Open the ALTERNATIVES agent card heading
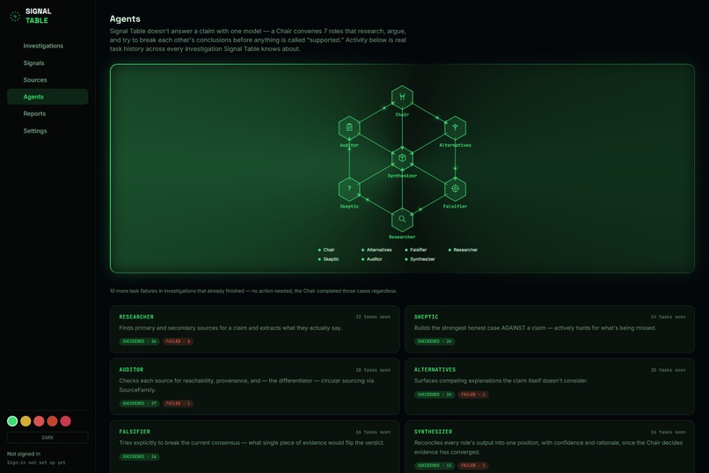 tap(435, 369)
